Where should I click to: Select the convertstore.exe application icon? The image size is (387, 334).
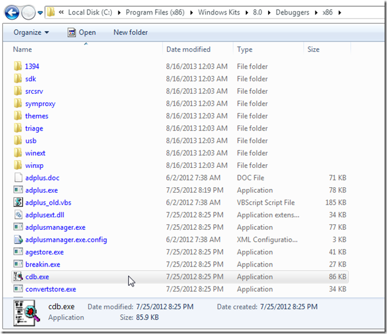click(18, 289)
